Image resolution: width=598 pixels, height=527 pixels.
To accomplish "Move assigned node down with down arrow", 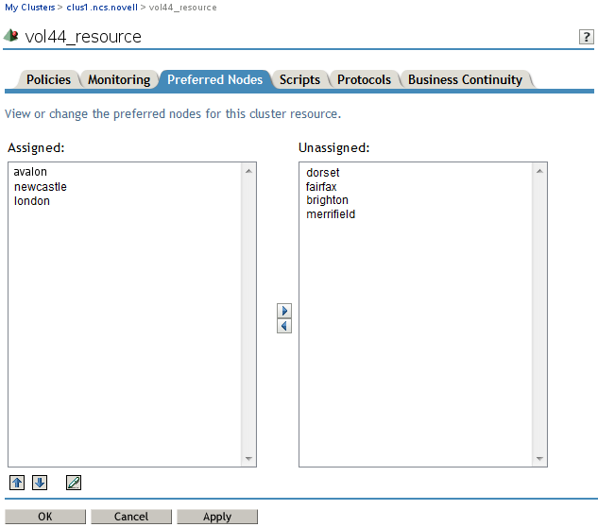I will [x=40, y=483].
